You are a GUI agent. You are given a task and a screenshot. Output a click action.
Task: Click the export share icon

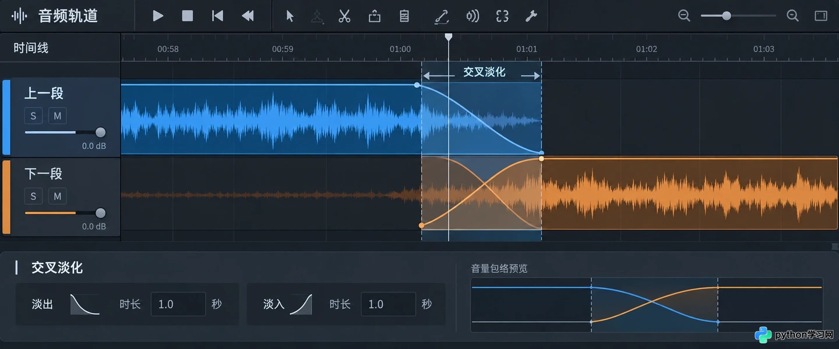click(375, 16)
